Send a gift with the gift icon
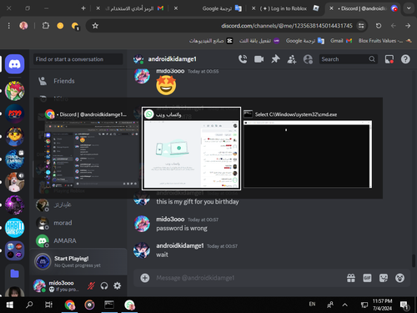 (351, 278)
